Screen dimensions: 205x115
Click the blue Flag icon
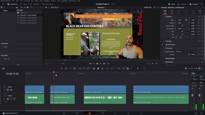[107, 68]
